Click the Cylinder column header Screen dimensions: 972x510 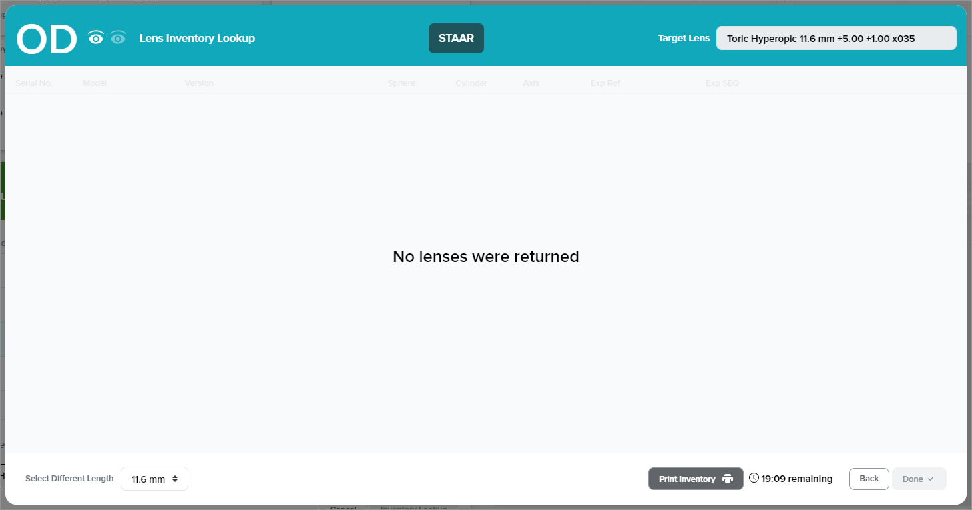click(471, 83)
